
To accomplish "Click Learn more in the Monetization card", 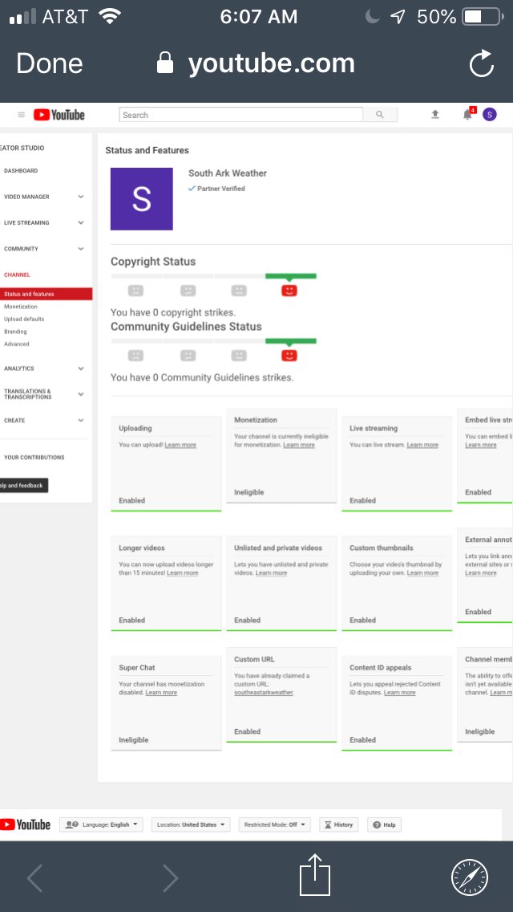I will tap(299, 445).
